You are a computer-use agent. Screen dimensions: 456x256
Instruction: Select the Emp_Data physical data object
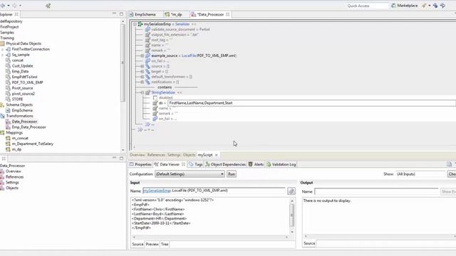coord(20,71)
